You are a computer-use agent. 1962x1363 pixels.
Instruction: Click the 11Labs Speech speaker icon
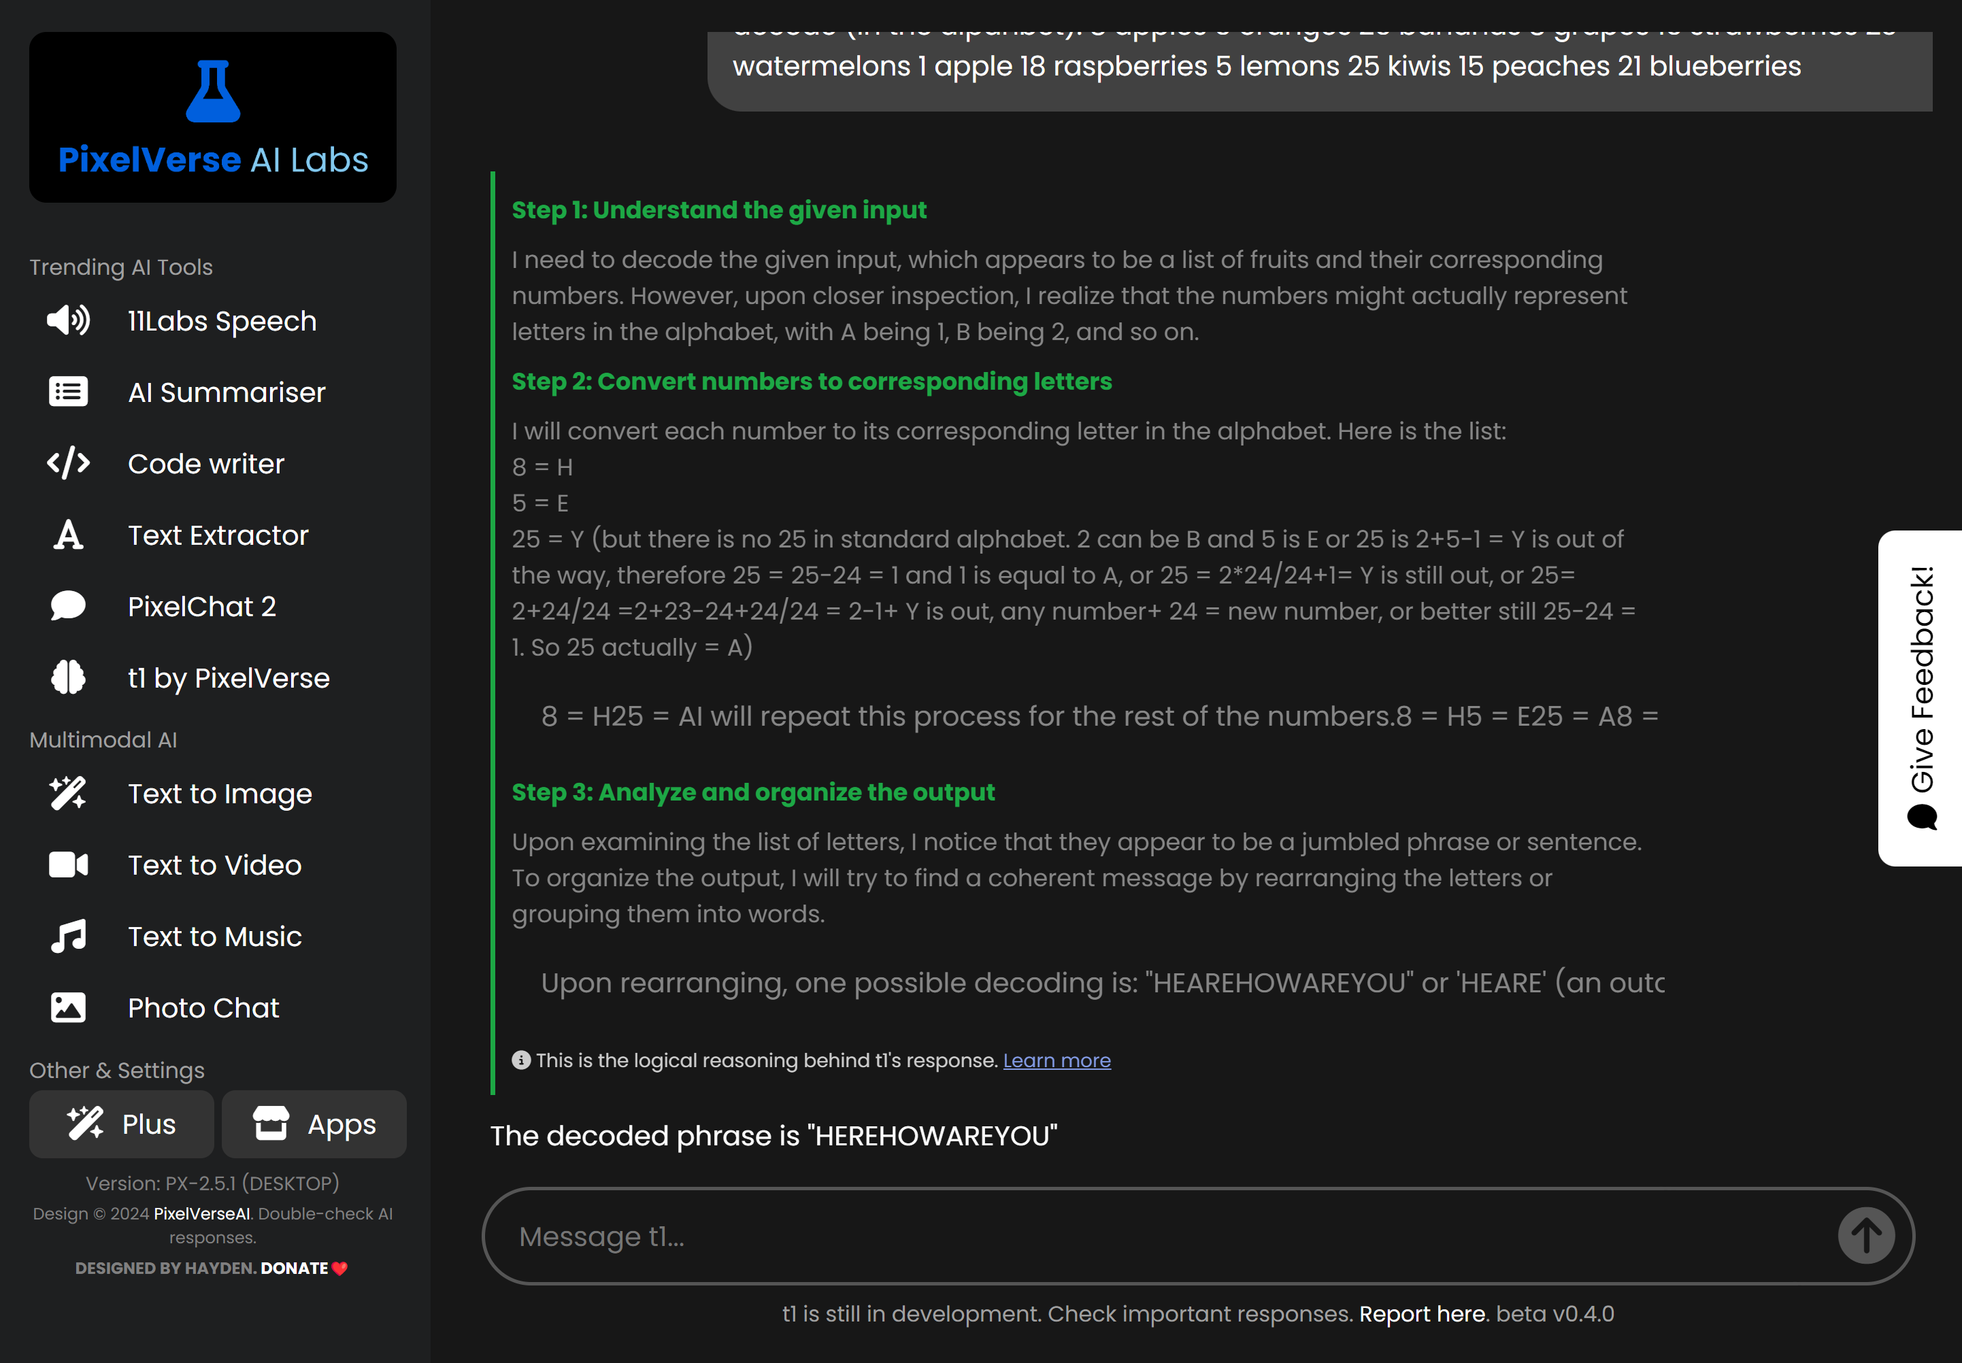pos(68,320)
